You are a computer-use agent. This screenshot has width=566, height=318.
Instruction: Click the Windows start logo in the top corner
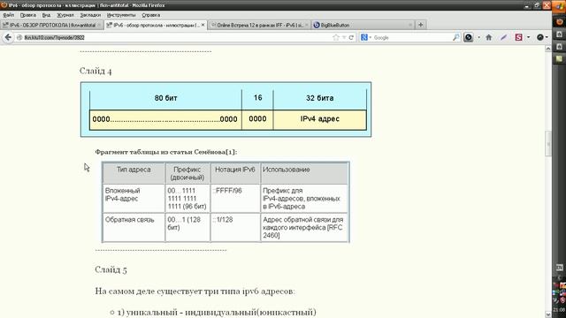coord(559,7)
